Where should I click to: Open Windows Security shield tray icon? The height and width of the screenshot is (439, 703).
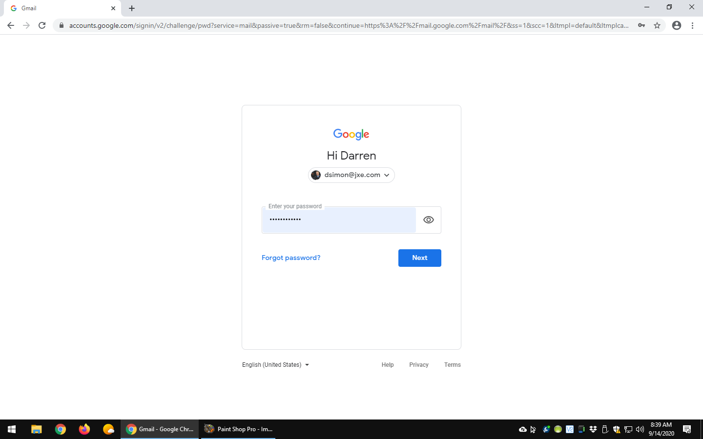pyautogui.click(x=617, y=429)
